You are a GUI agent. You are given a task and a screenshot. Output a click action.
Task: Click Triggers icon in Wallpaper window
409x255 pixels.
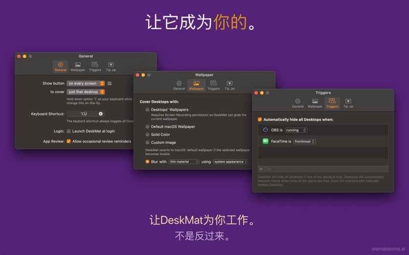[214, 83]
